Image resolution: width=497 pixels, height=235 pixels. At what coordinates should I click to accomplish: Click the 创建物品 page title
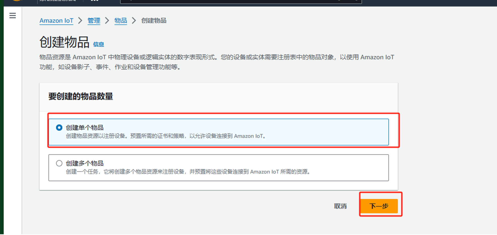pyautogui.click(x=64, y=42)
